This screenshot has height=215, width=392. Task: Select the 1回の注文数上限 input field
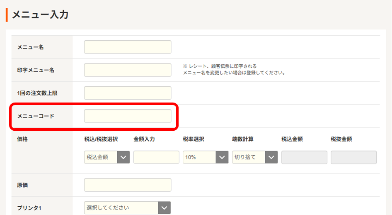[x=128, y=93]
